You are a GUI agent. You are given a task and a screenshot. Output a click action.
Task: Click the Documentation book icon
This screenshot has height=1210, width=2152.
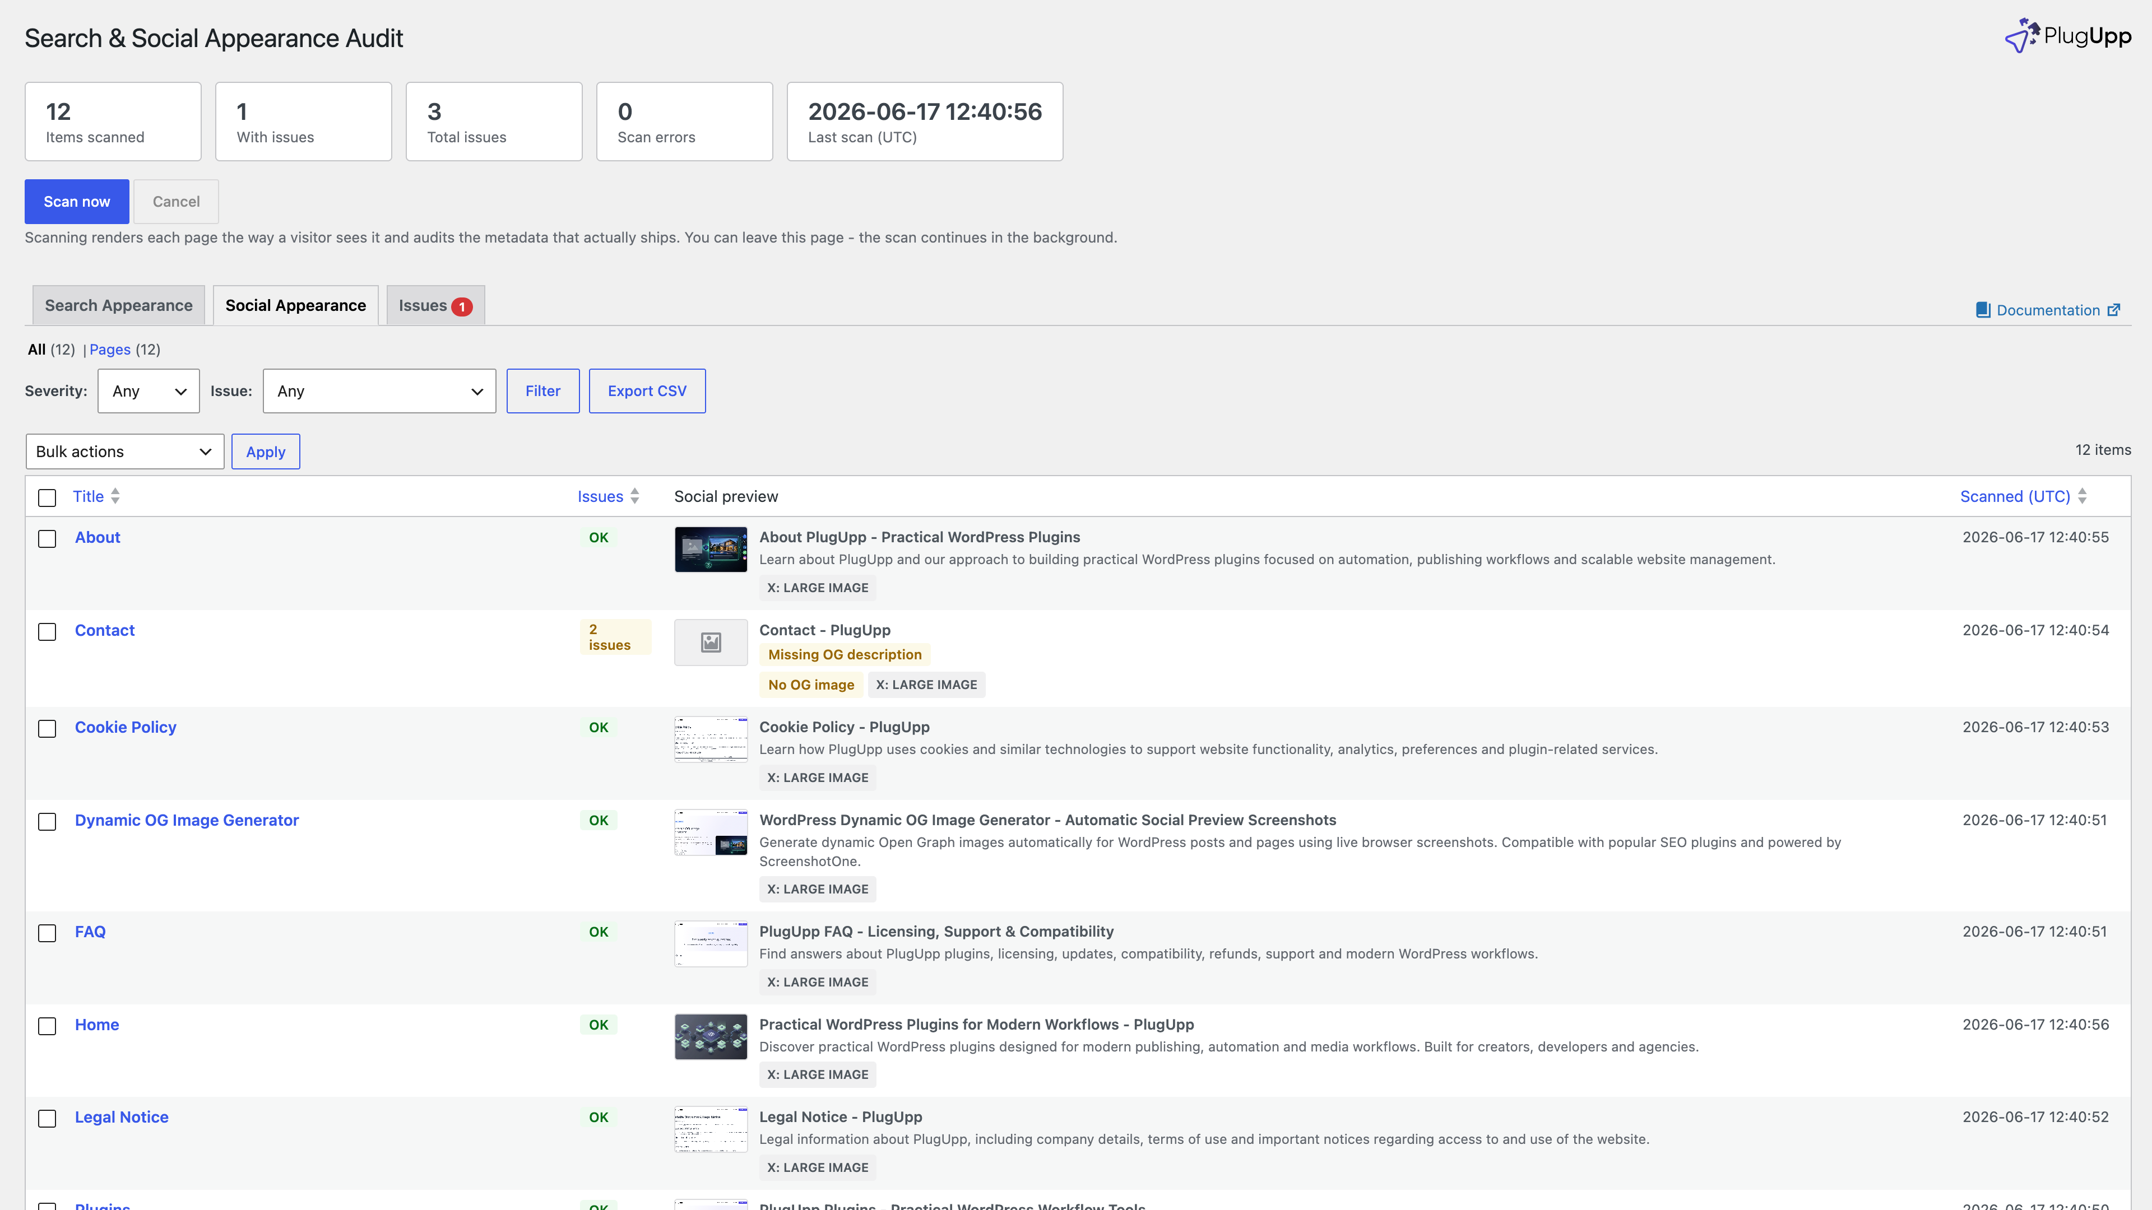[1982, 310]
